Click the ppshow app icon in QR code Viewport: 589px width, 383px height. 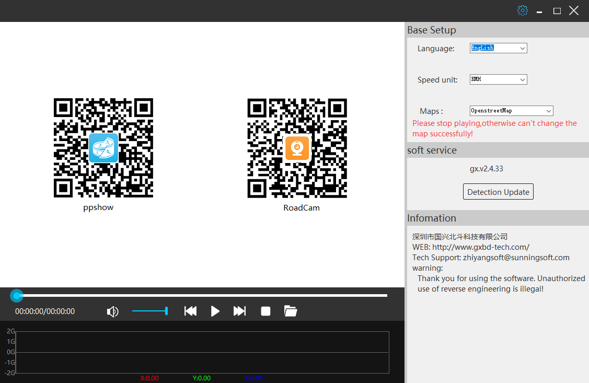103,148
